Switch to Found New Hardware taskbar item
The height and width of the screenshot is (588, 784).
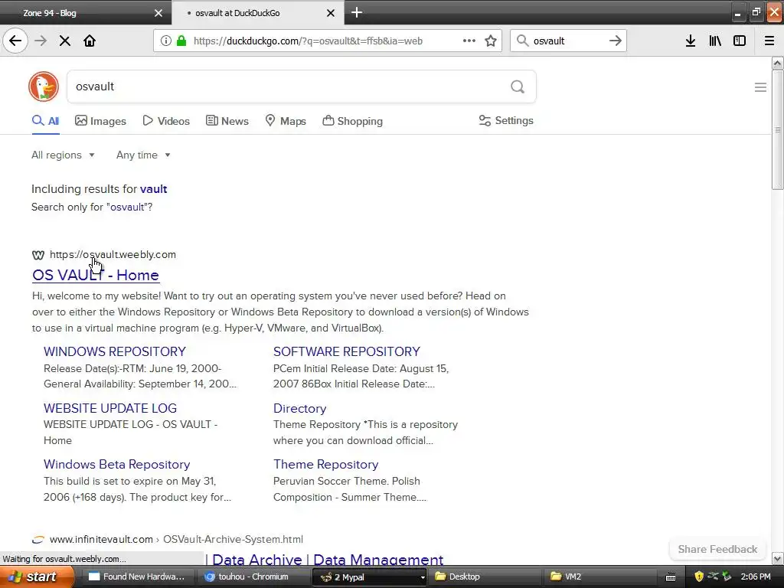[136, 577]
